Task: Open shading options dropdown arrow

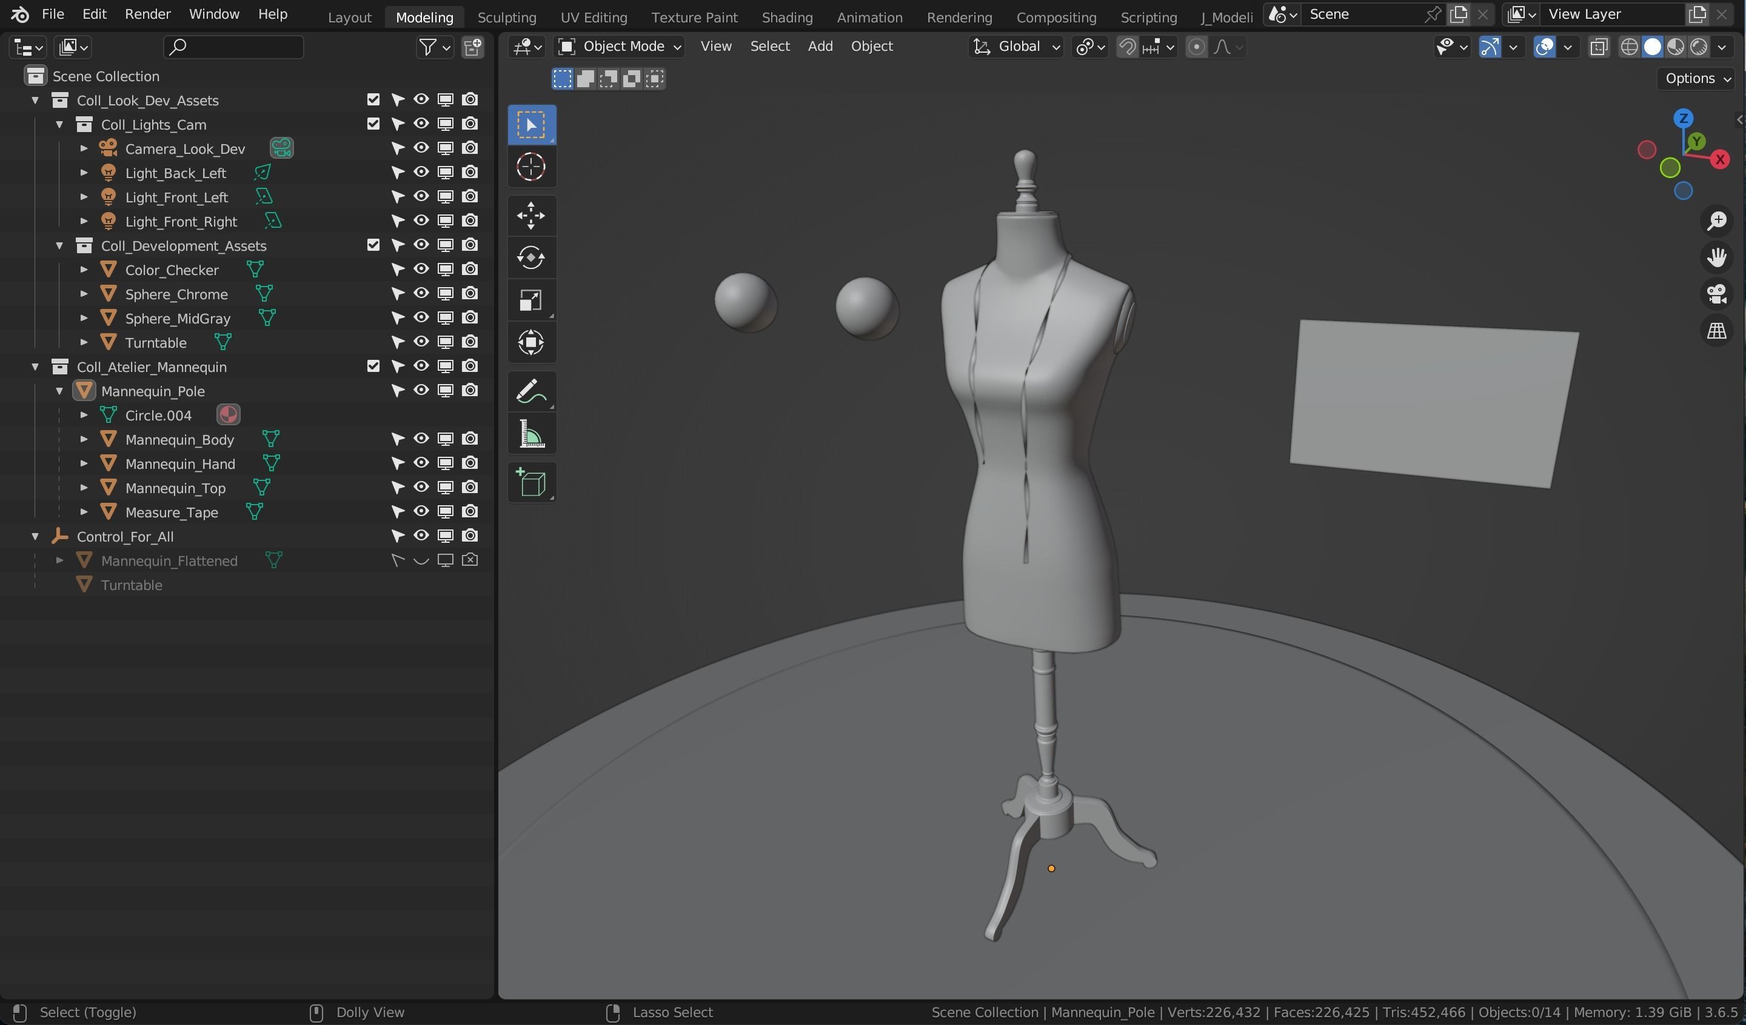Action: pyautogui.click(x=1722, y=47)
